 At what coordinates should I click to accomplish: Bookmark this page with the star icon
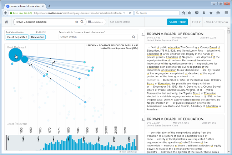pos(183,13)
